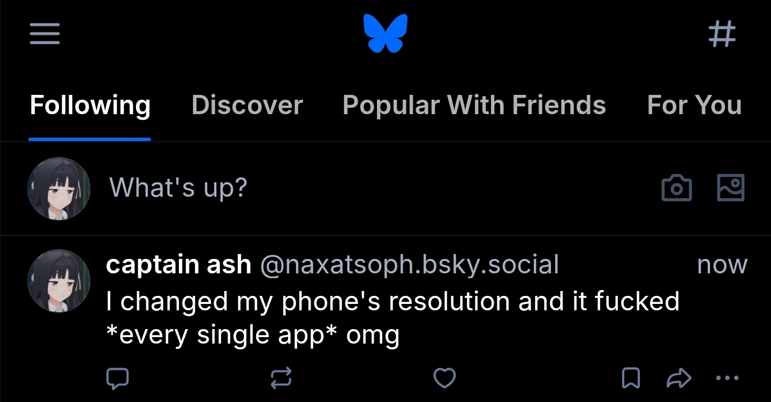
Task: Tap your avatar in the composer row
Action: tap(59, 189)
